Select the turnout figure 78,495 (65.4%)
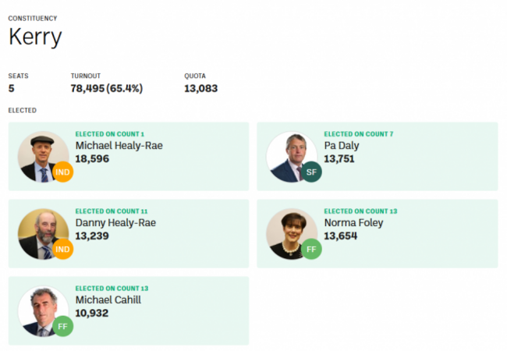507x351 pixels. click(x=107, y=88)
